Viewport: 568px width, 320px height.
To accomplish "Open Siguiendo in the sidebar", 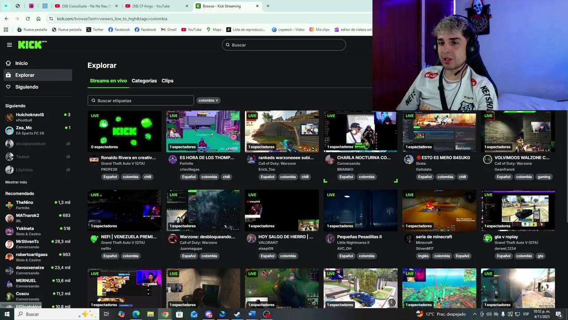I will click(38, 87).
